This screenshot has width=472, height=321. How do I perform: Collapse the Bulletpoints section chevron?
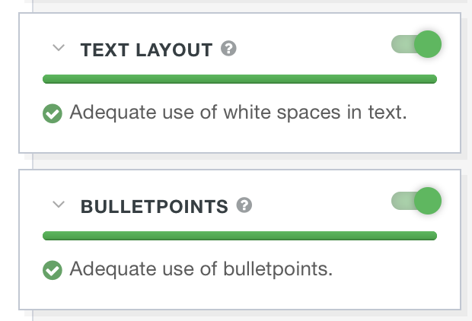[59, 205]
